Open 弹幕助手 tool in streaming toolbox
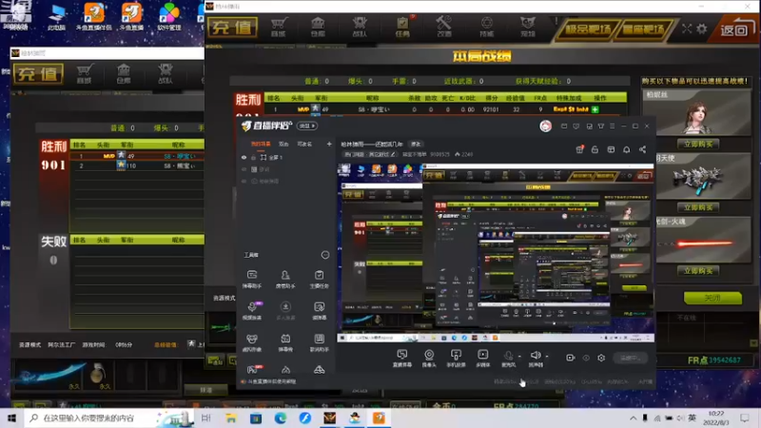 pyautogui.click(x=252, y=279)
